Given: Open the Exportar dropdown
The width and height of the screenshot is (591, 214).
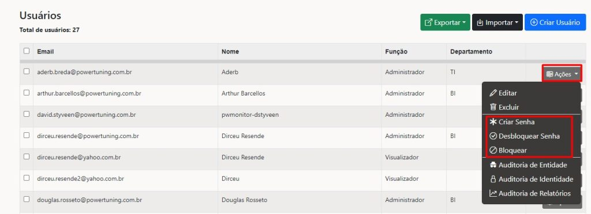Looking at the screenshot, I should pos(445,22).
